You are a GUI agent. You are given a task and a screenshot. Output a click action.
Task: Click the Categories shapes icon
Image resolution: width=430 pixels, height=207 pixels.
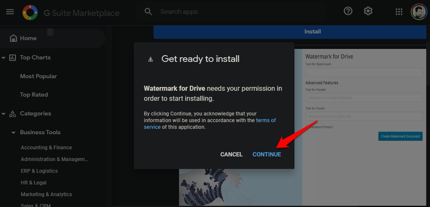[x=13, y=114]
